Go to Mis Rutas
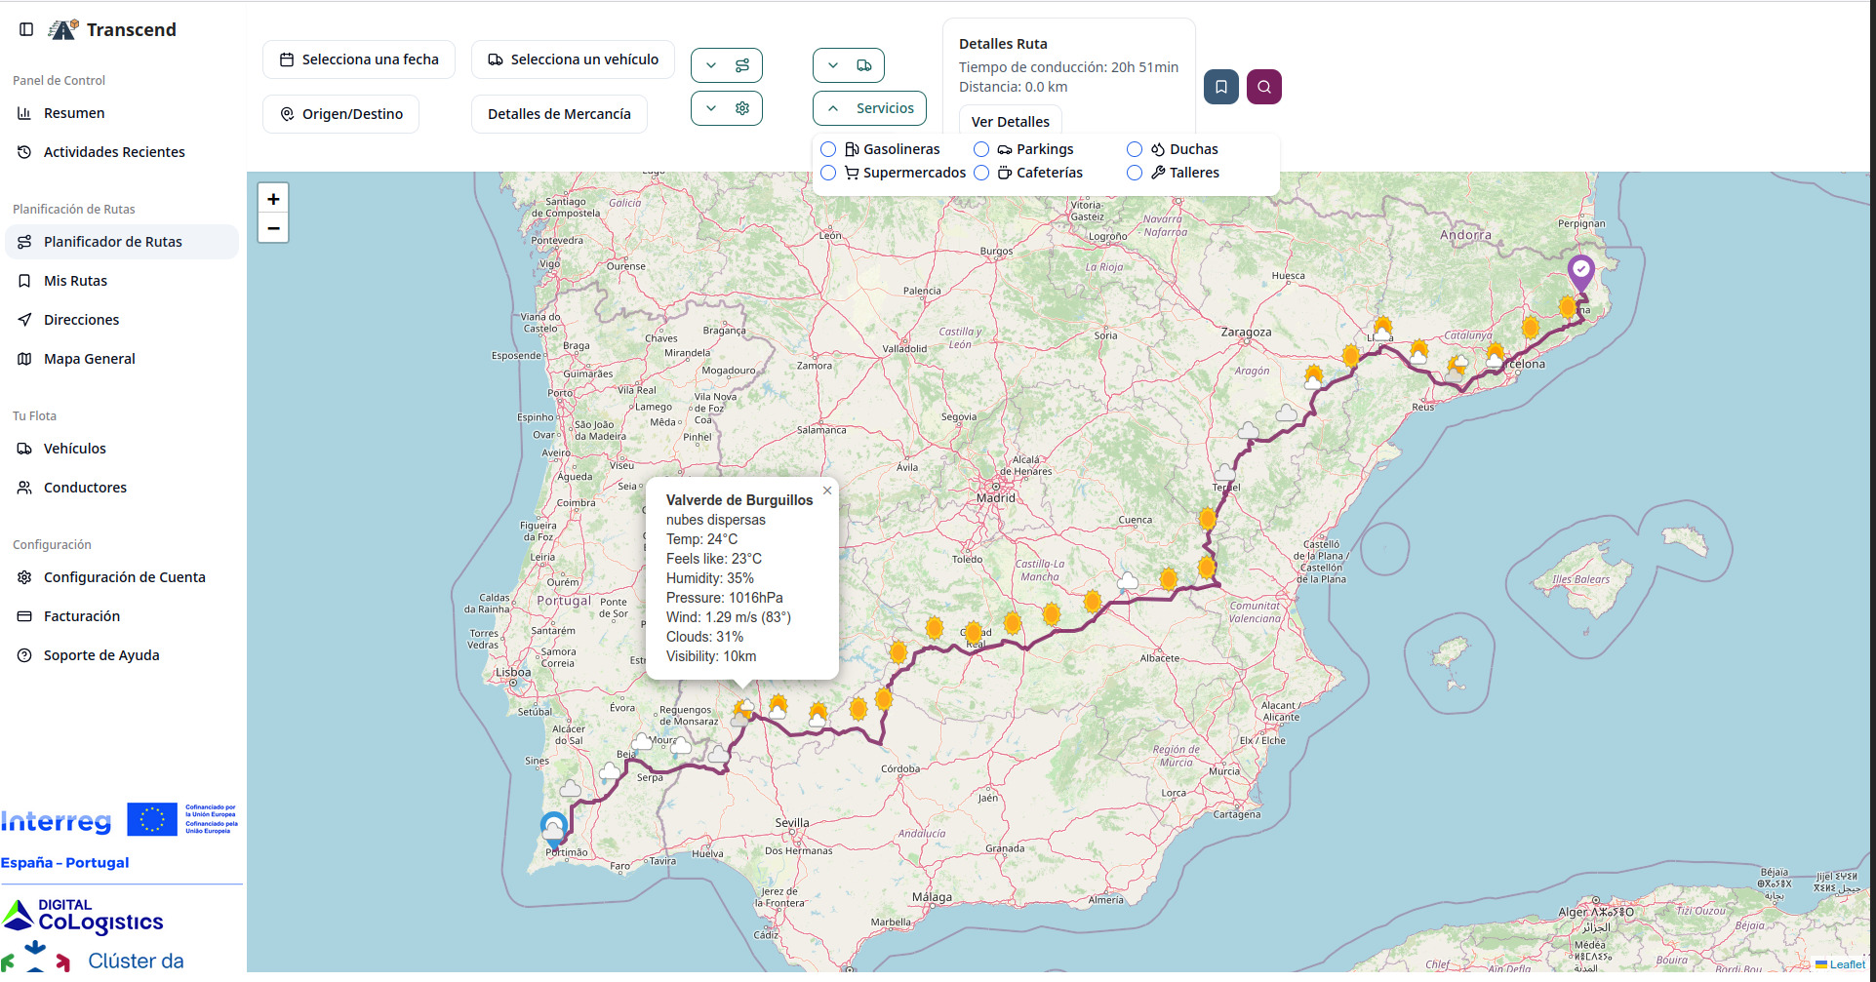This screenshot has height=982, width=1876. click(x=75, y=281)
